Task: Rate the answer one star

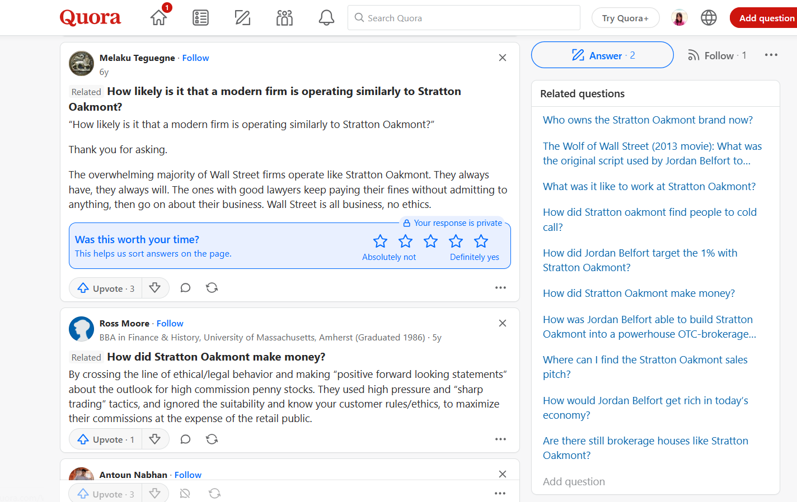Action: tap(380, 241)
